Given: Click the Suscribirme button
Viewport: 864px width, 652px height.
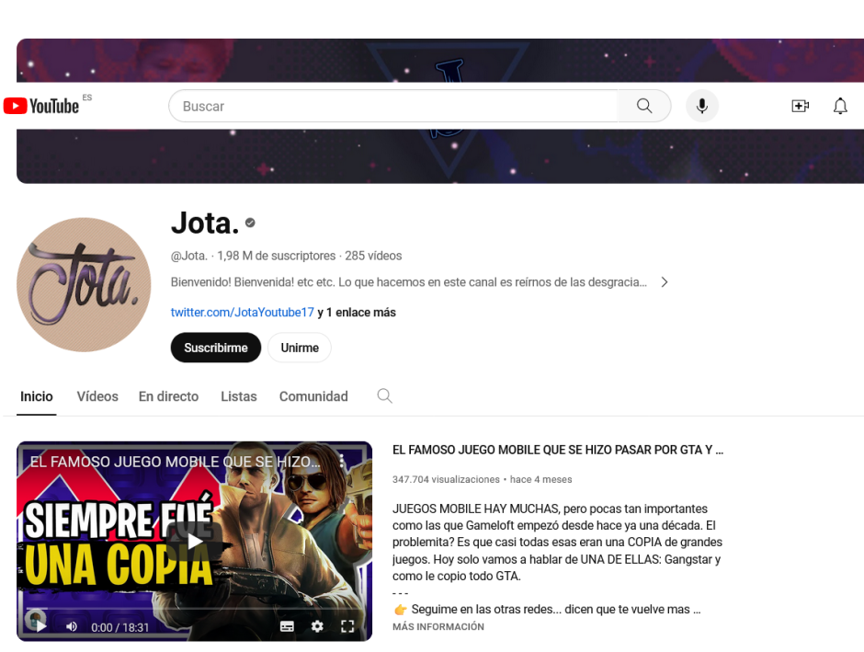Looking at the screenshot, I should (x=216, y=348).
